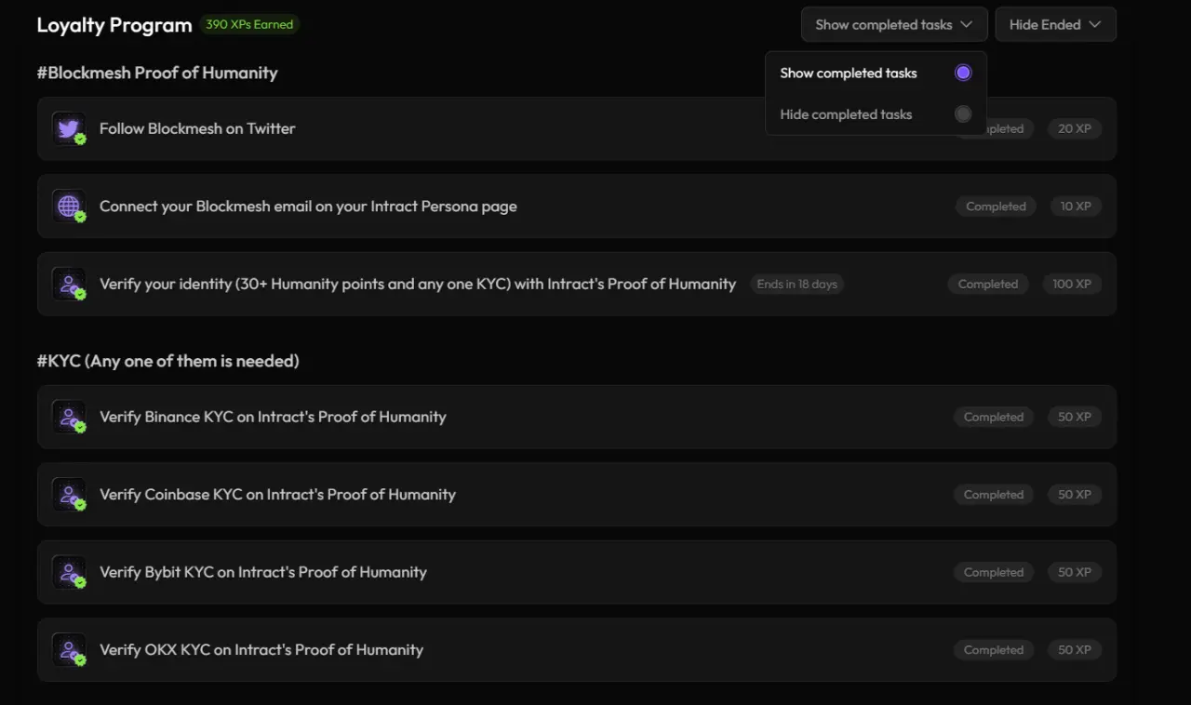Click the person icon on Coinbase KYC task
Viewport: 1191px width, 705px height.
(69, 495)
